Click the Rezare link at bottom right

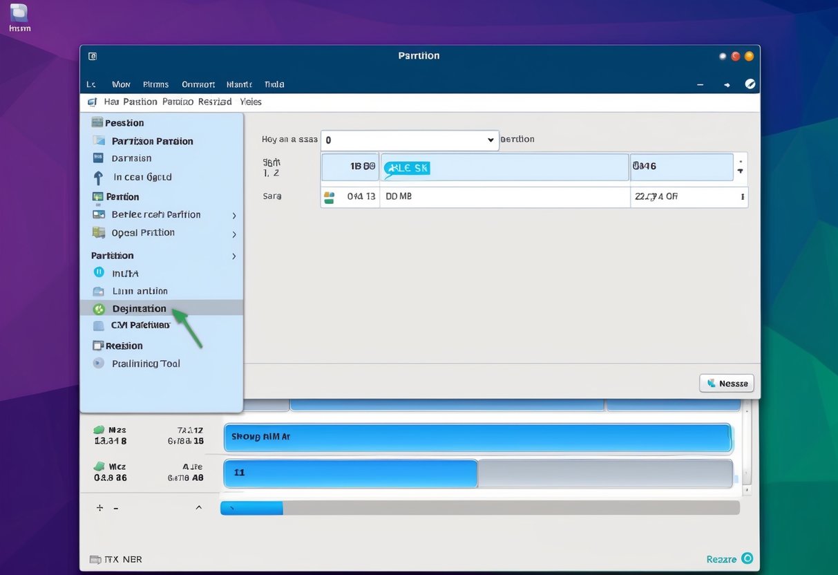[723, 558]
